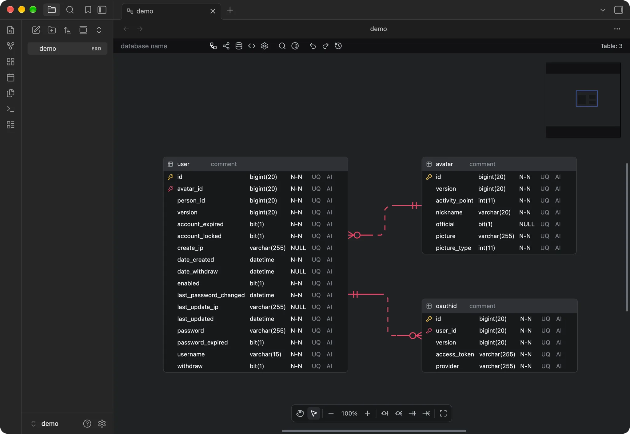This screenshot has height=434, width=630.
Task: Open the generator code icon
Action: (x=252, y=46)
